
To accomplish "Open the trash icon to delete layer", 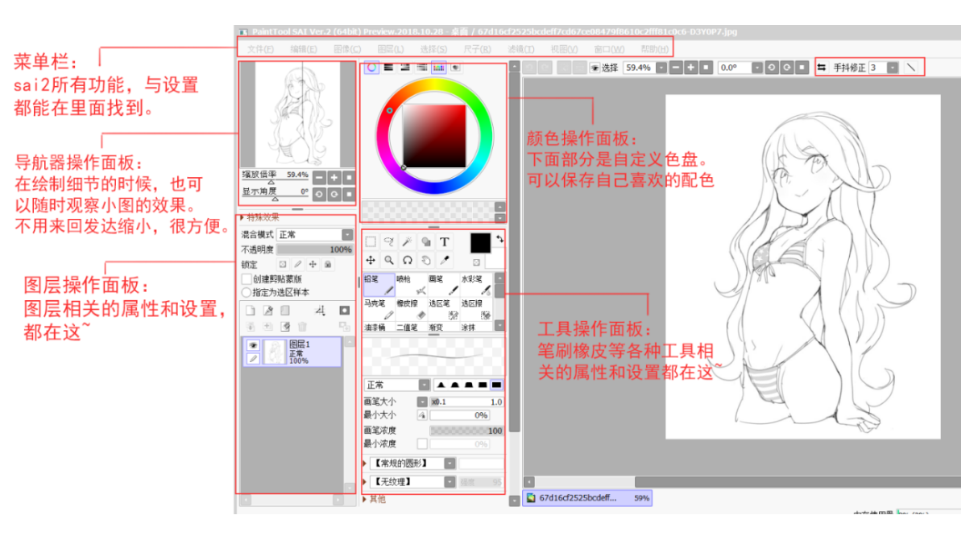I will click(x=303, y=325).
